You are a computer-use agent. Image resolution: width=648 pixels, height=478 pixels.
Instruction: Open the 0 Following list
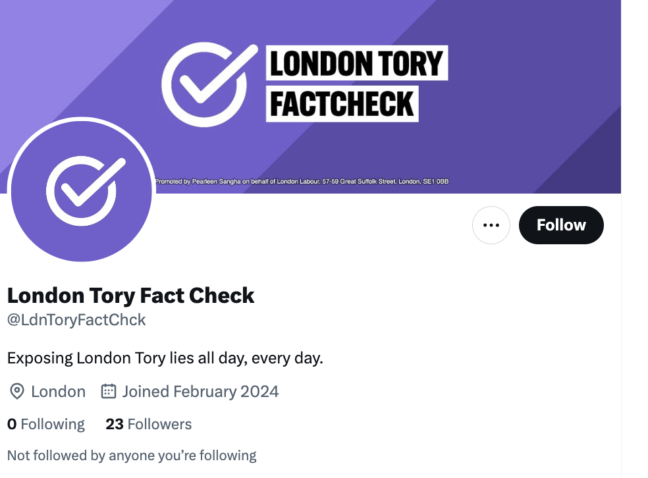point(46,425)
